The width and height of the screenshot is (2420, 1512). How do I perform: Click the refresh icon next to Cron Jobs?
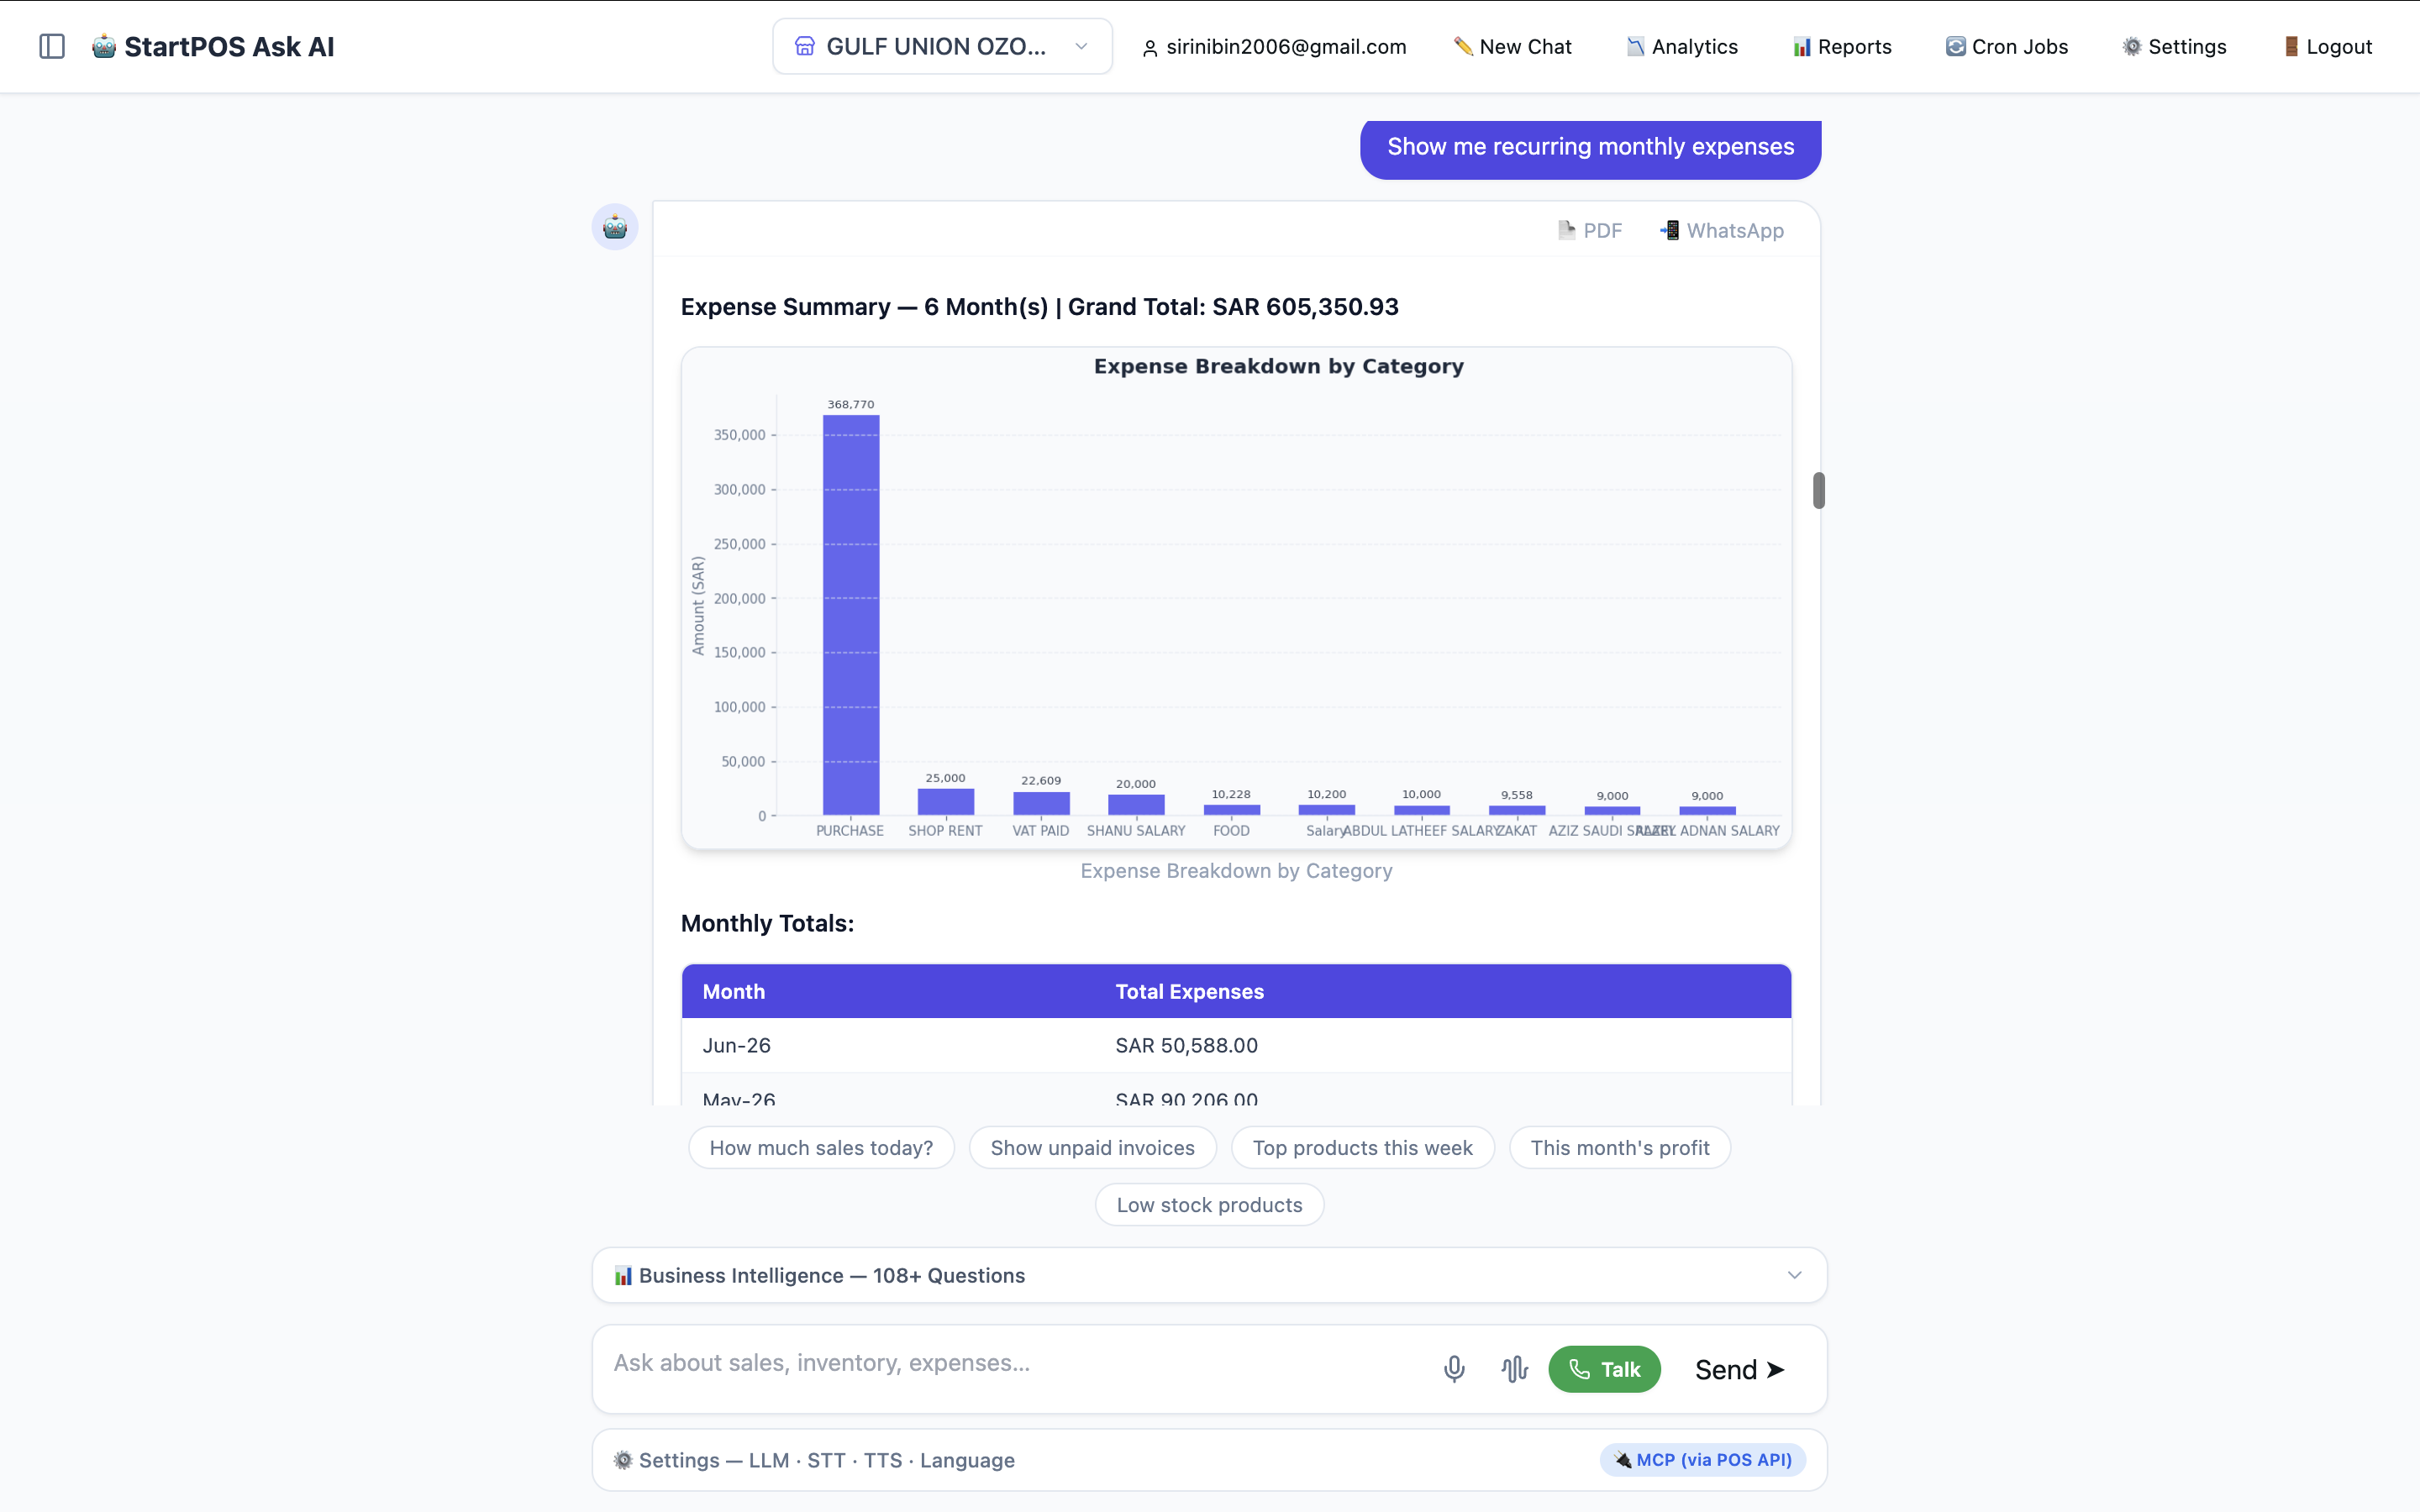(x=1955, y=46)
